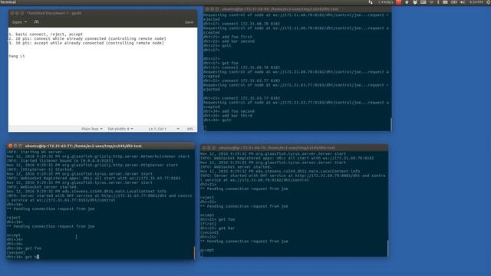Open the system gear menu in top bar
491x276 pixels.
pyautogui.click(x=488, y=2)
